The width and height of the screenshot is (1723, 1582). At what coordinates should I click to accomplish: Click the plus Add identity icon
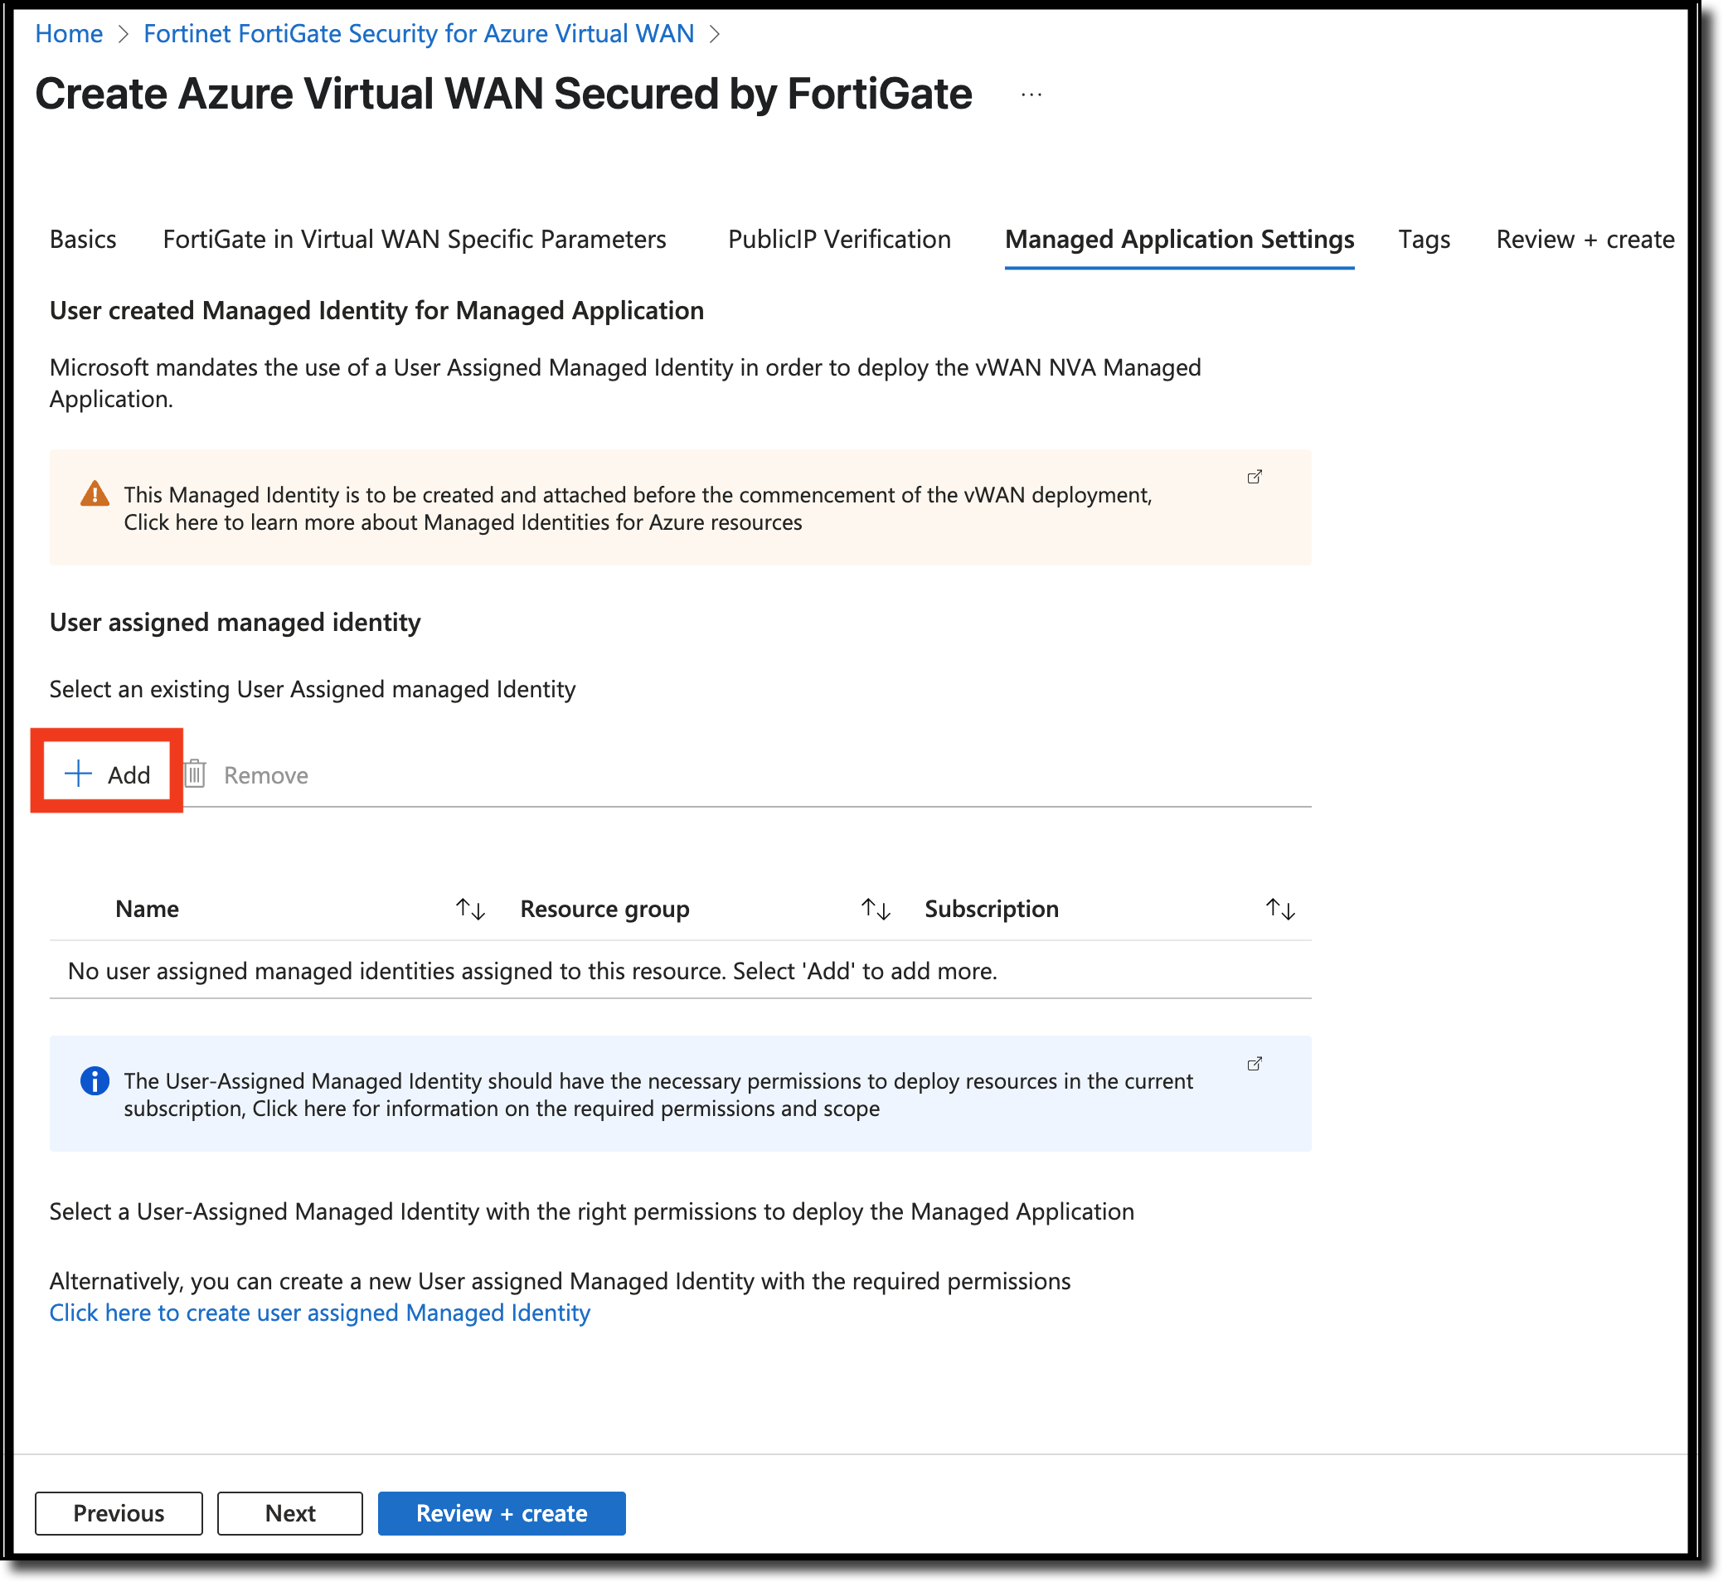coord(78,774)
